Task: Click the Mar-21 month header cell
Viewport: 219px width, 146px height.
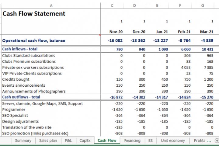Action: [x=207, y=32]
